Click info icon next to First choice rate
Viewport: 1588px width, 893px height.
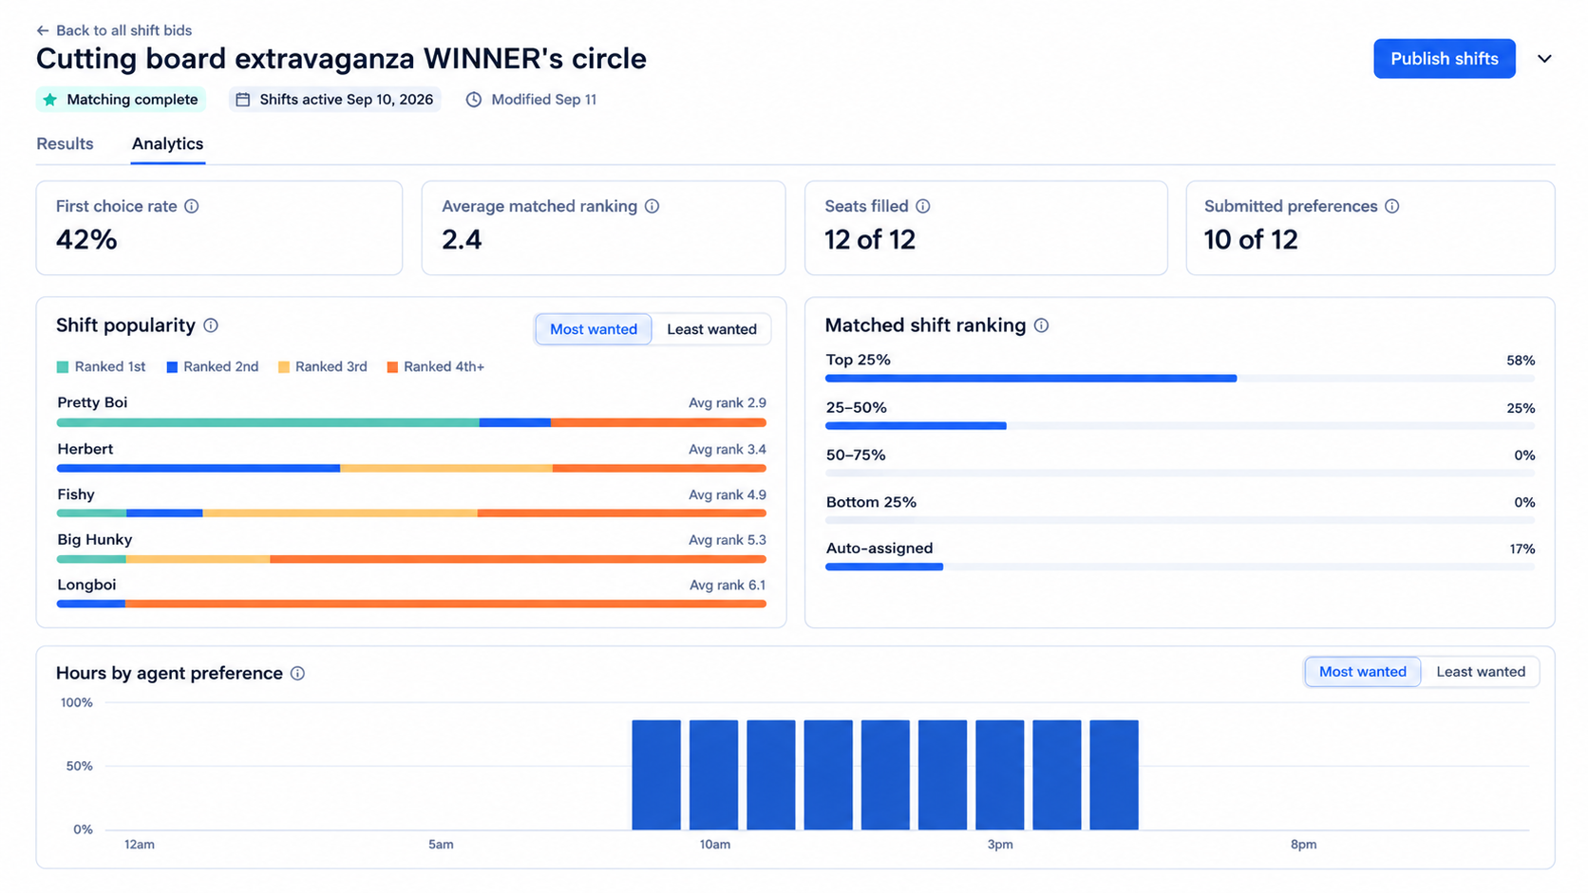tap(192, 206)
